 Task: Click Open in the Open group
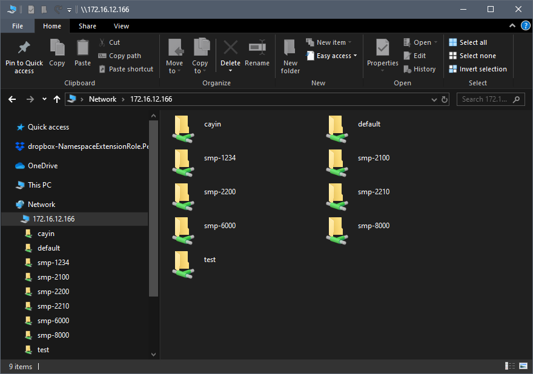pyautogui.click(x=420, y=42)
